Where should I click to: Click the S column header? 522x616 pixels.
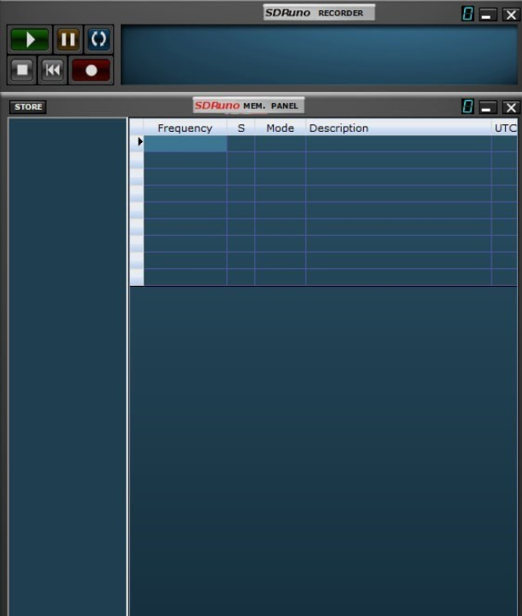click(x=241, y=128)
